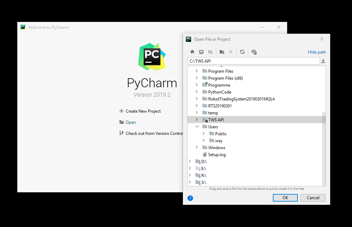Viewport: 352px width, 227px height.
Task: Select the temp folder row
Action: point(255,113)
